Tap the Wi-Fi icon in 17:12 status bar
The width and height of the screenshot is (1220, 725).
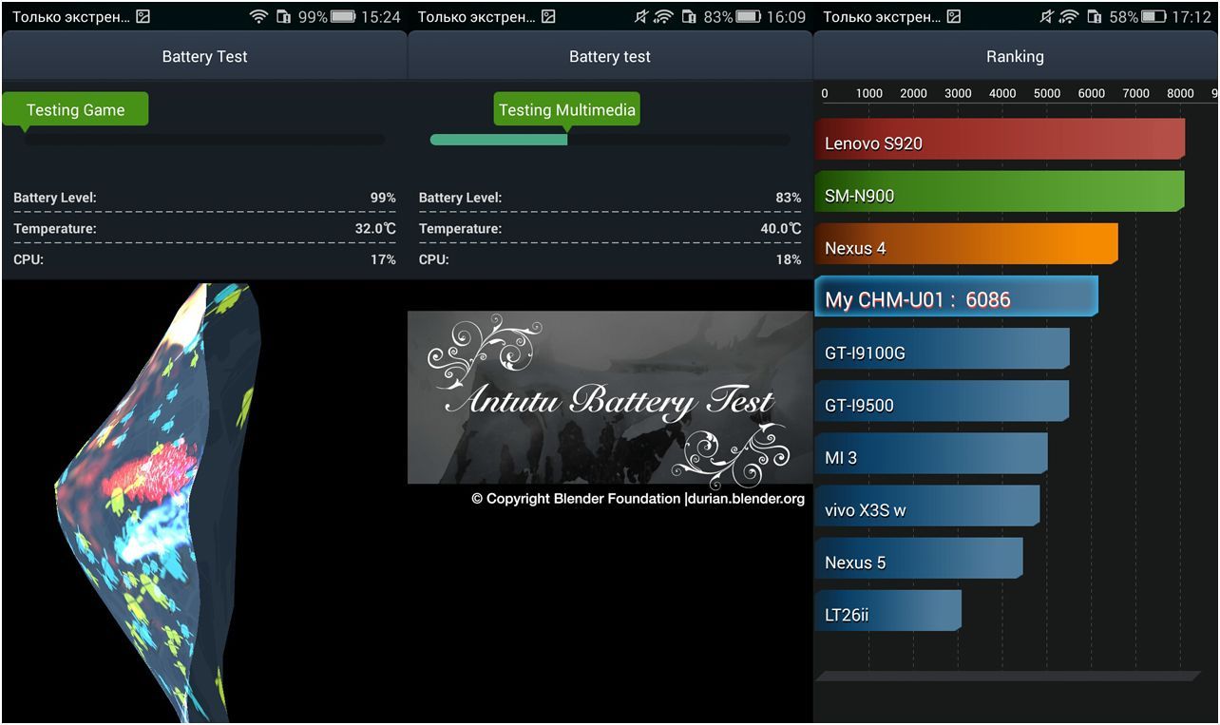pos(1069,17)
